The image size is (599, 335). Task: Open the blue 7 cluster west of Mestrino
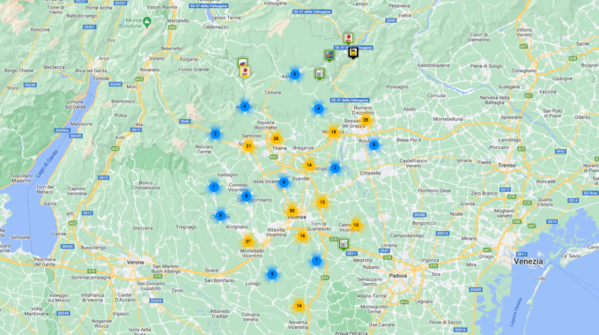[x=316, y=261]
